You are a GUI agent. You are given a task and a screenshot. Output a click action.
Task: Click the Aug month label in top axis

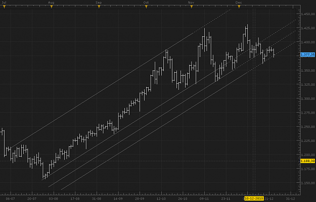51,3
